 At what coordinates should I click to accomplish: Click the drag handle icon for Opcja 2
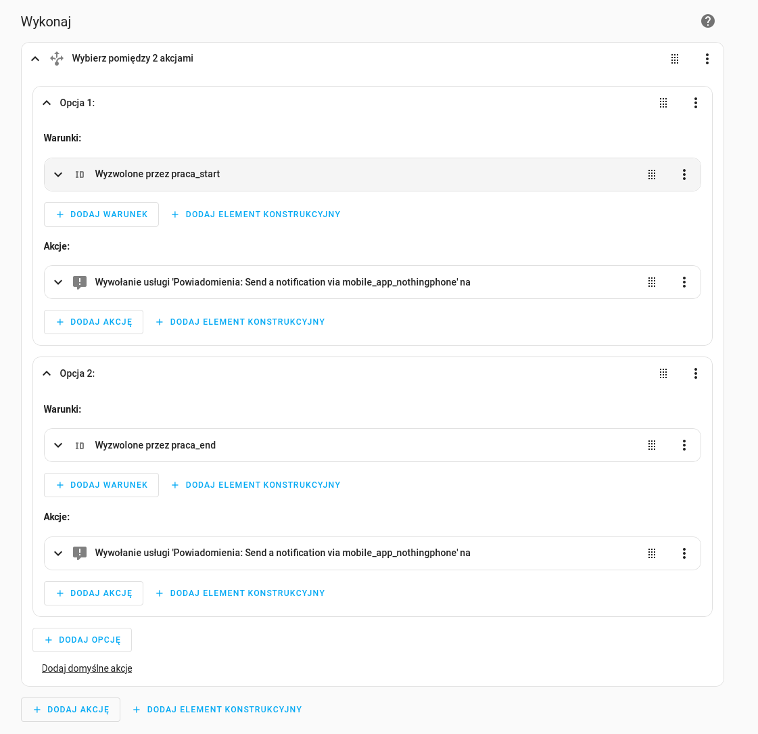[x=663, y=373]
